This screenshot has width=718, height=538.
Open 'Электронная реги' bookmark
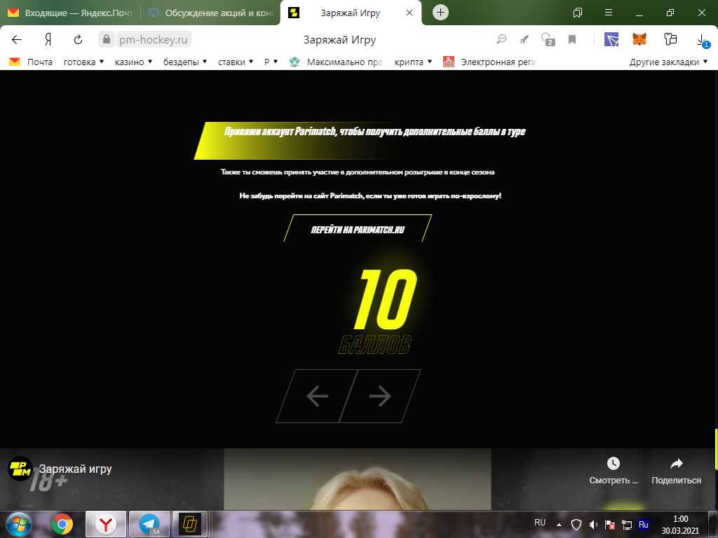(489, 62)
